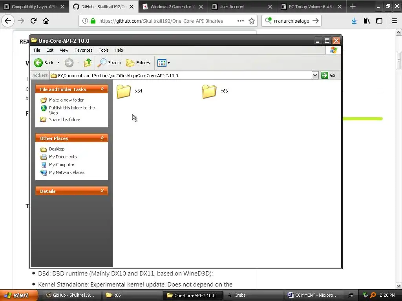Image resolution: width=402 pixels, height=301 pixels.
Task: Toggle browser sidebar icon
Action: (379, 21)
